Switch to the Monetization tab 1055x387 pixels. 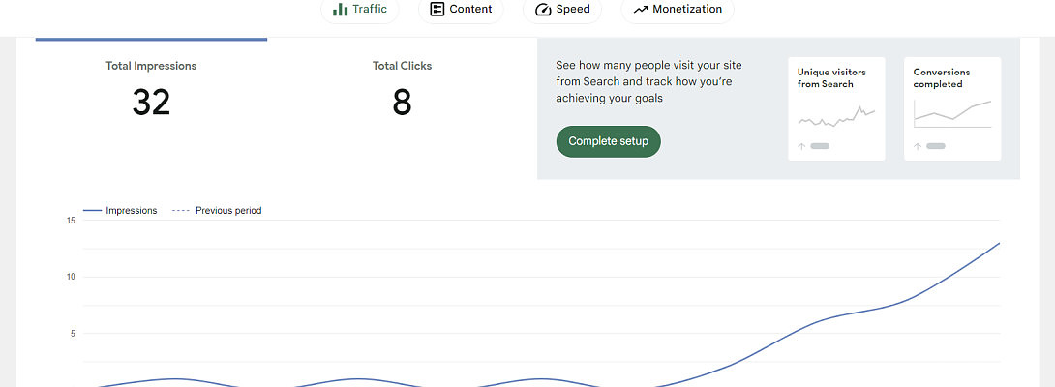click(686, 10)
